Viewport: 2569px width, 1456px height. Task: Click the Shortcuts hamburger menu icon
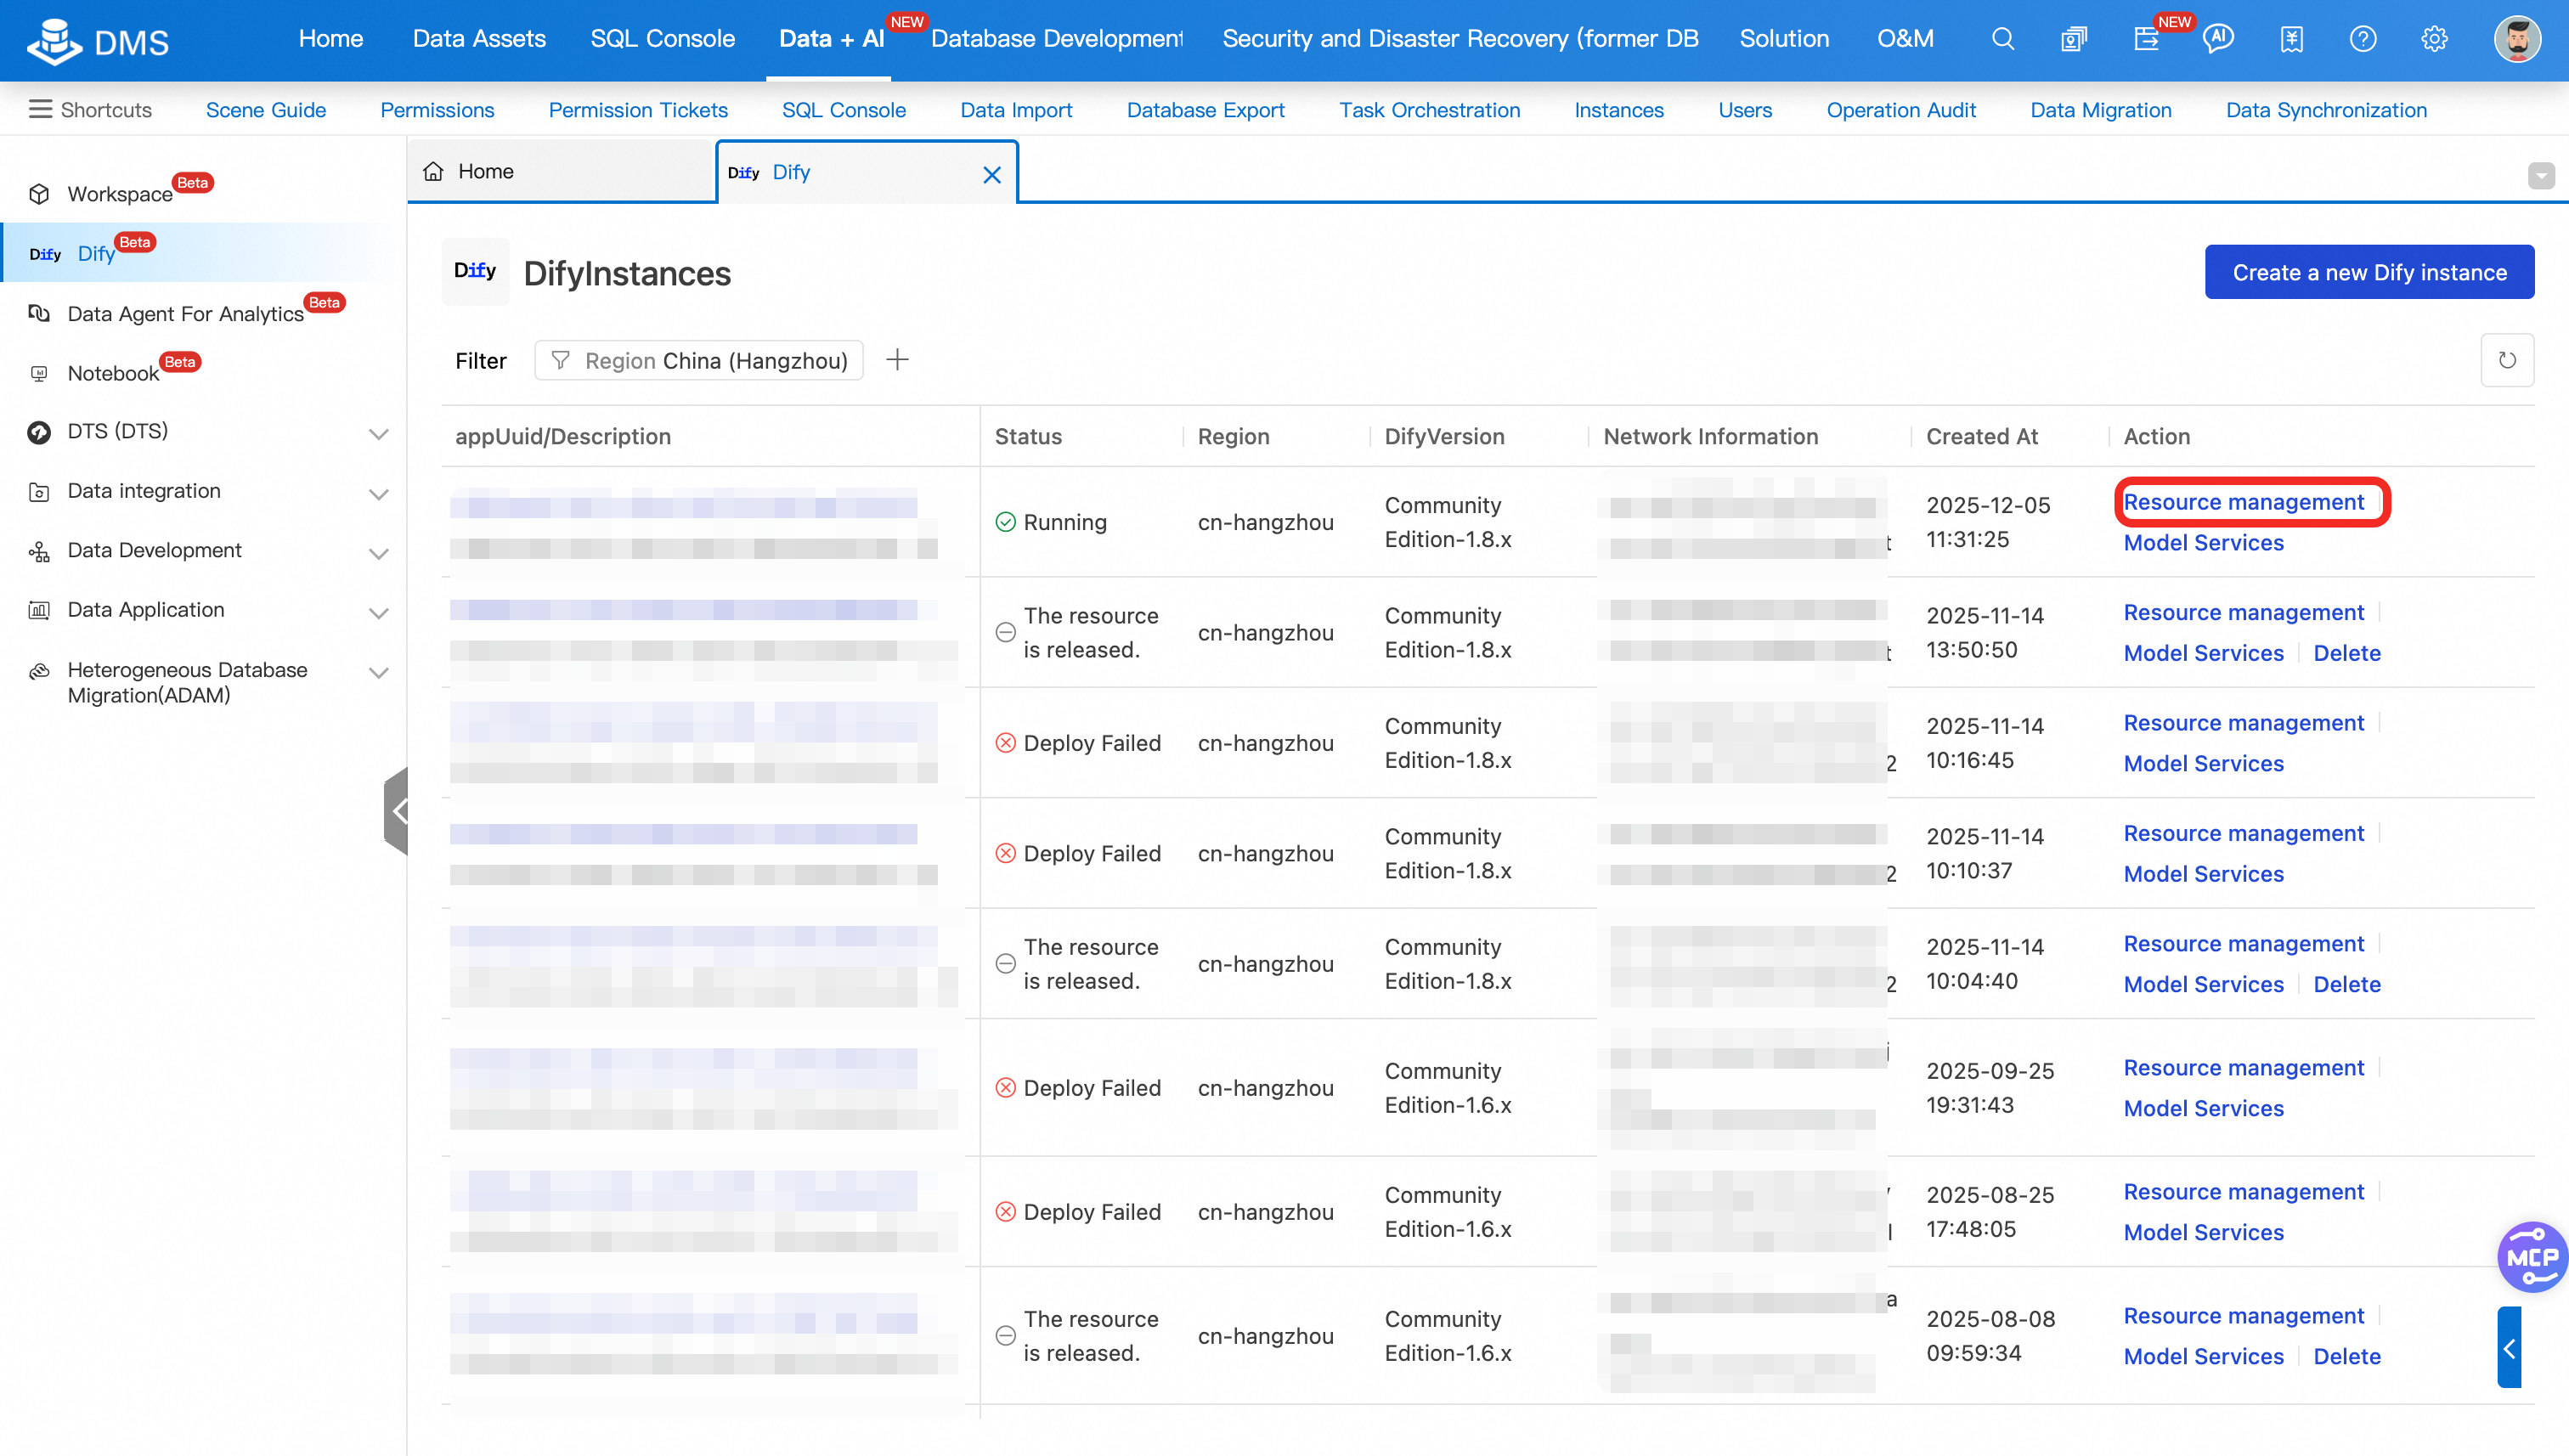pyautogui.click(x=40, y=109)
